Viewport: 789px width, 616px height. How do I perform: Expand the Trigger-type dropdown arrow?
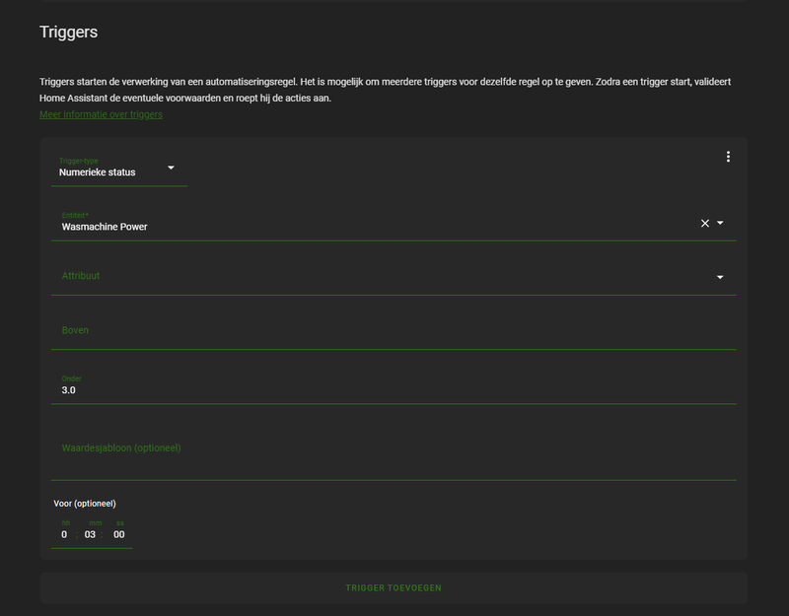coord(171,168)
